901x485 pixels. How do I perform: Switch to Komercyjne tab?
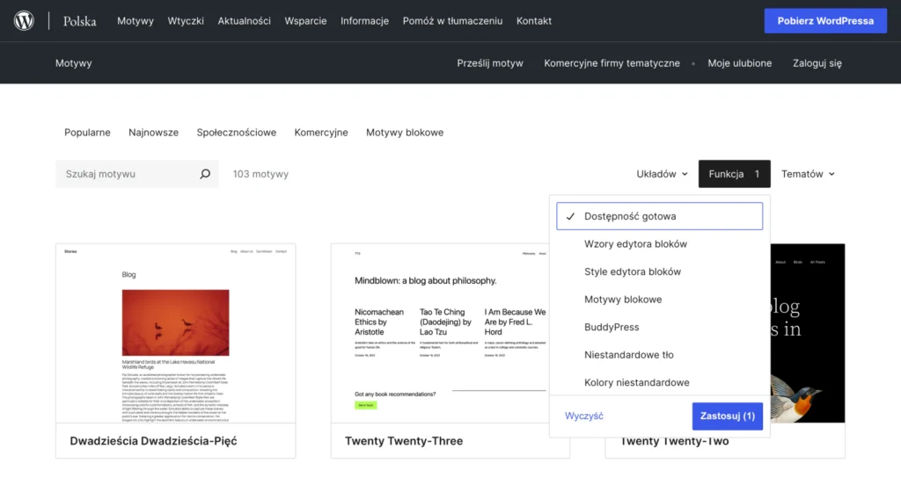click(x=321, y=132)
